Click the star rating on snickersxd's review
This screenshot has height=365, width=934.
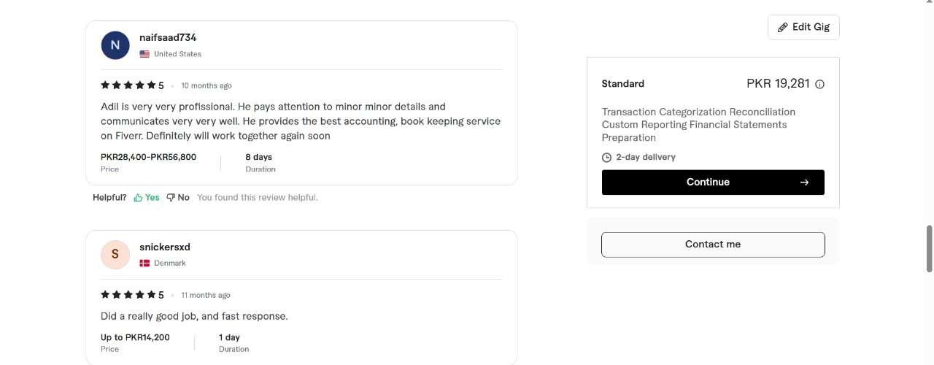[x=128, y=295]
